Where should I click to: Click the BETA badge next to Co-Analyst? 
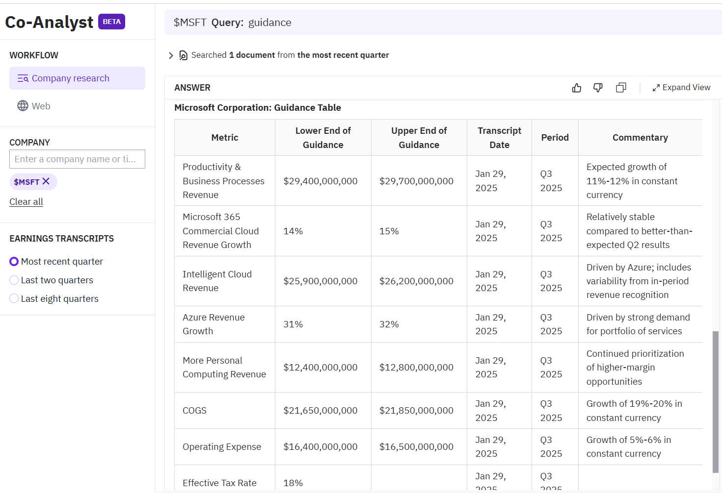111,22
